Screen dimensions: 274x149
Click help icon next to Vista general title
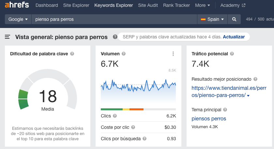pos(115,37)
